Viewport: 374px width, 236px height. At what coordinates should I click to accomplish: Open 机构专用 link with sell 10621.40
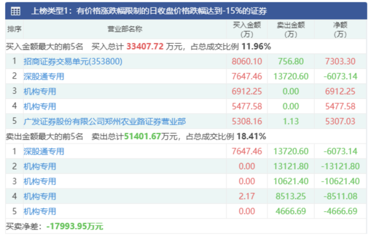coord(40,181)
